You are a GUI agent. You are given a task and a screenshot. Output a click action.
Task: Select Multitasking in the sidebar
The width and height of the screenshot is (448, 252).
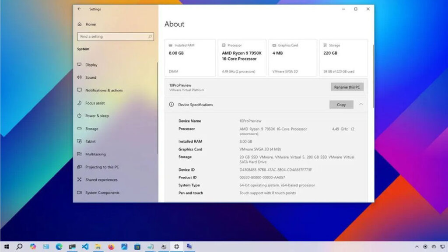(x=95, y=154)
